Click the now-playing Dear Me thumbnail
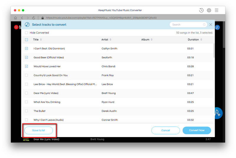Screen dimensions: 236x158 point(26,139)
